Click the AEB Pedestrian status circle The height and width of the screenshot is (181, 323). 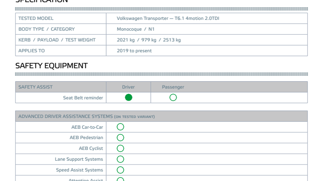pos(120,138)
